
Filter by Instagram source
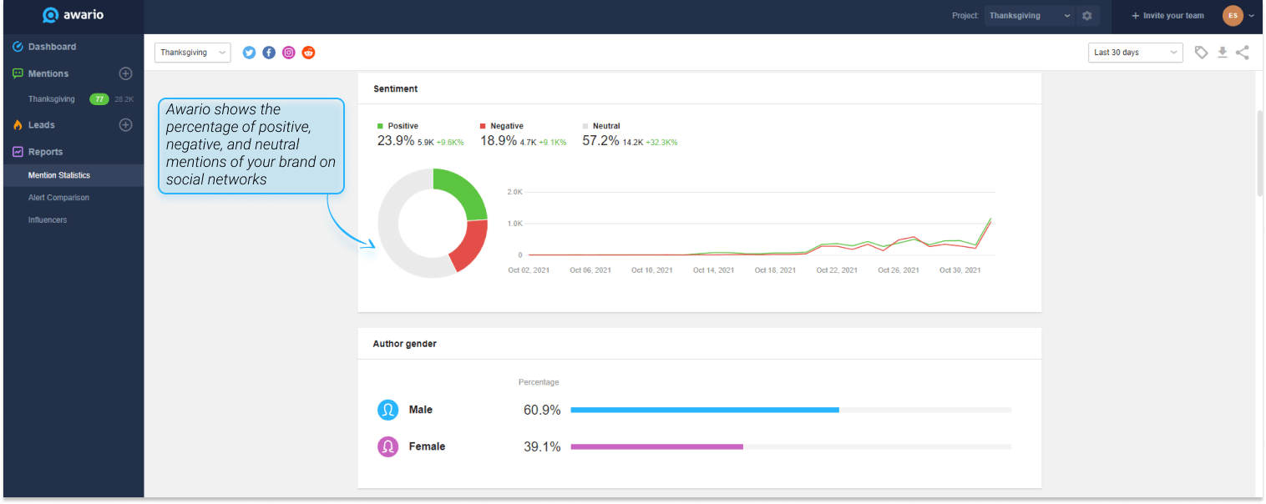click(x=289, y=53)
